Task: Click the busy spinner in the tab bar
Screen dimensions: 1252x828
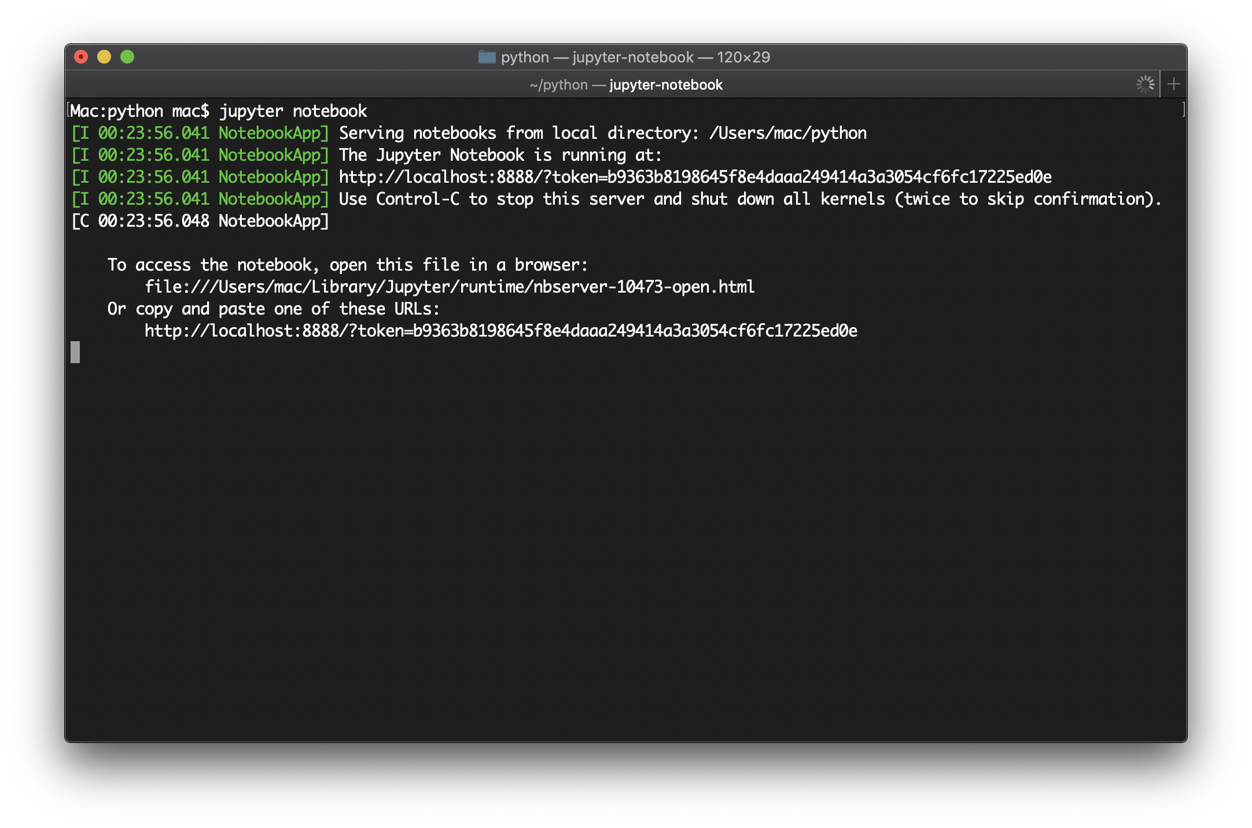Action: [x=1145, y=84]
